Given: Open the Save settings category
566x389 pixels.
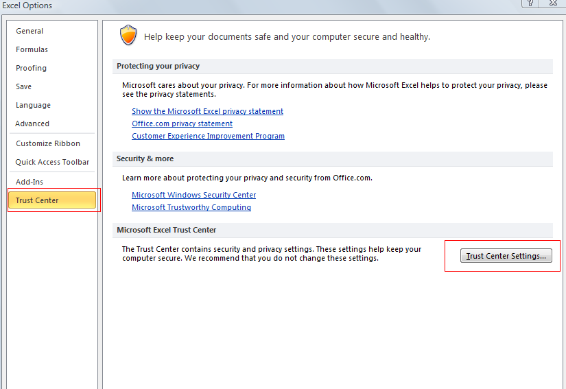Looking at the screenshot, I should click(24, 86).
